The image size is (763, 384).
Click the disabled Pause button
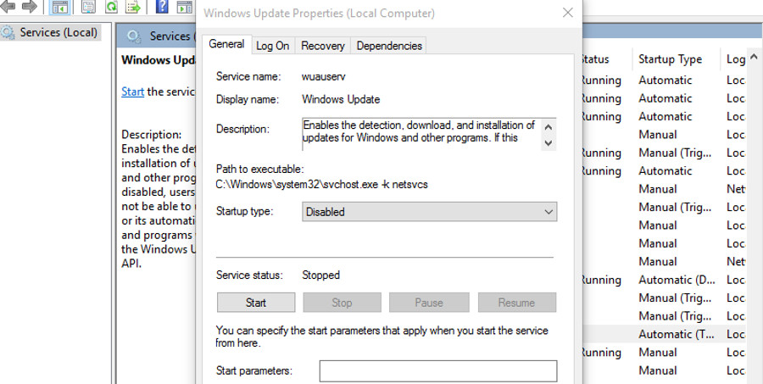[429, 303]
